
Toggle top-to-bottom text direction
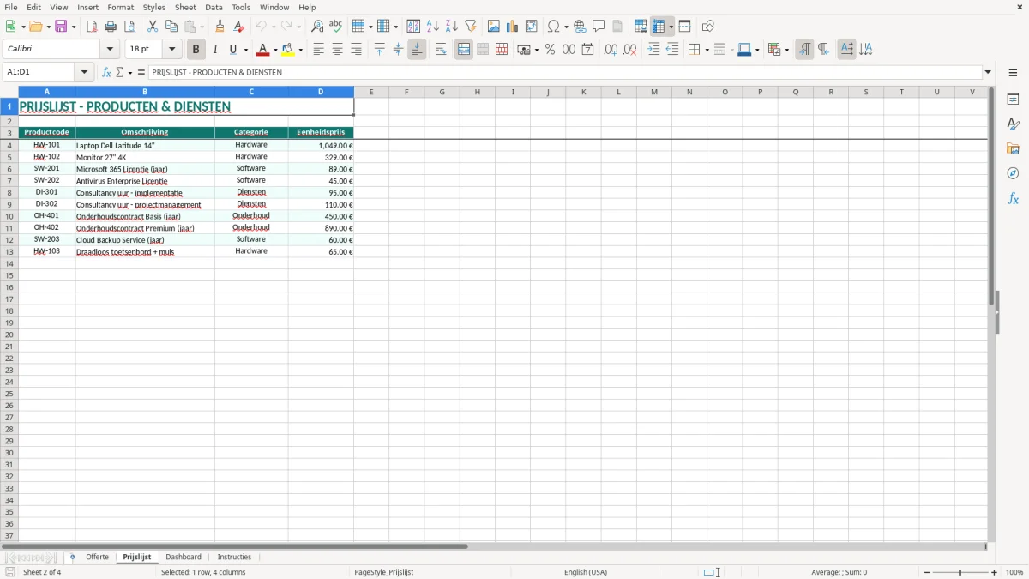[865, 50]
